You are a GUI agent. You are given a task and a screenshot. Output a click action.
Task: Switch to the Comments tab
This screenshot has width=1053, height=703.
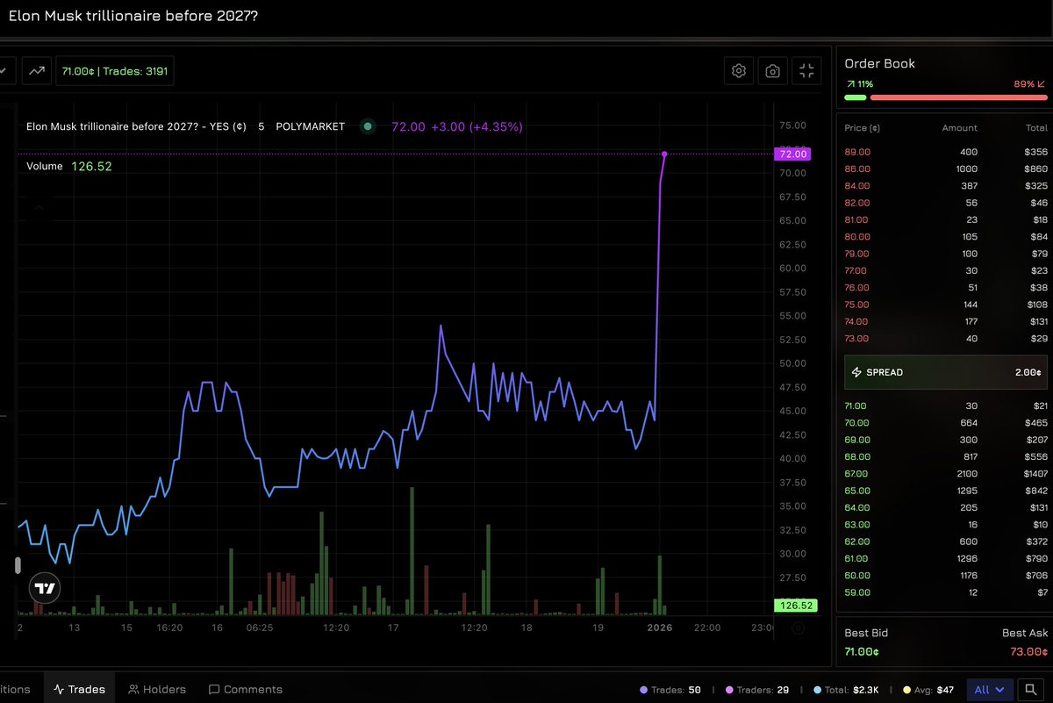point(246,690)
